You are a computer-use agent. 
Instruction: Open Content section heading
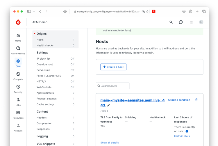(x=42, y=111)
